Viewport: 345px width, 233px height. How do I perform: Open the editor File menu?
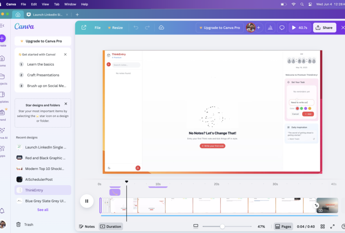tap(98, 28)
